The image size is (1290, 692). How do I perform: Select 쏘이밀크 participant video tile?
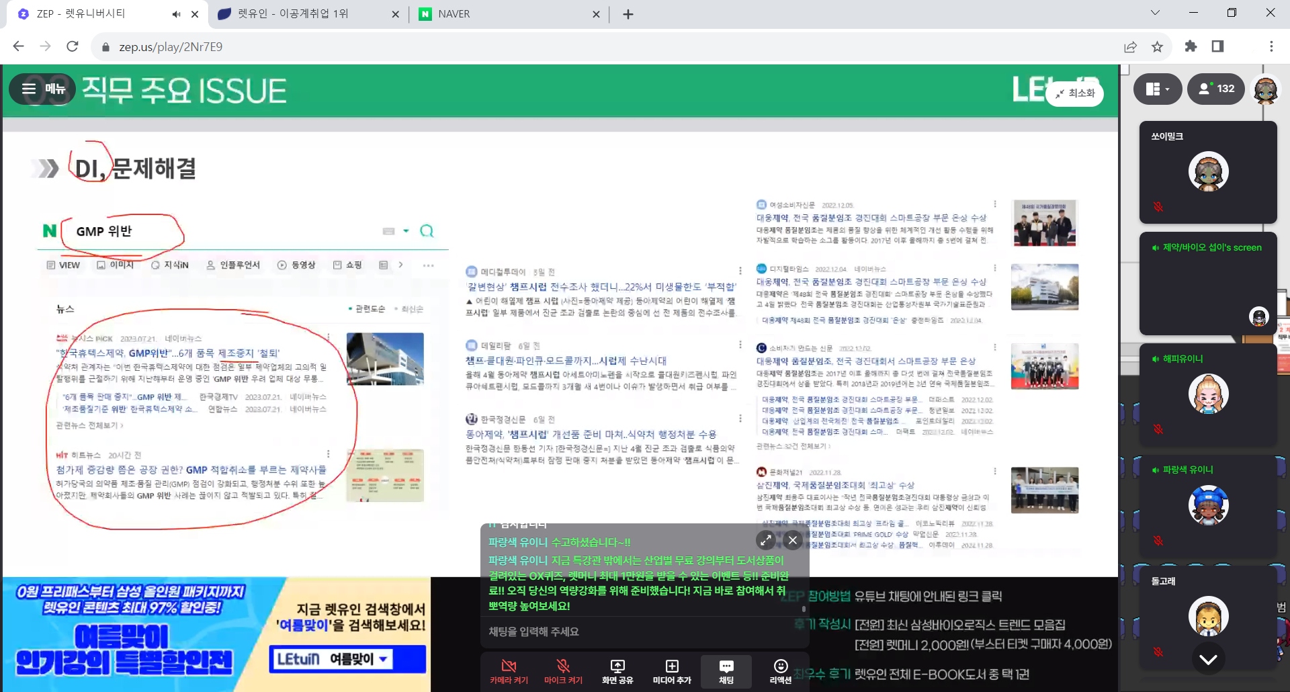coord(1208,173)
